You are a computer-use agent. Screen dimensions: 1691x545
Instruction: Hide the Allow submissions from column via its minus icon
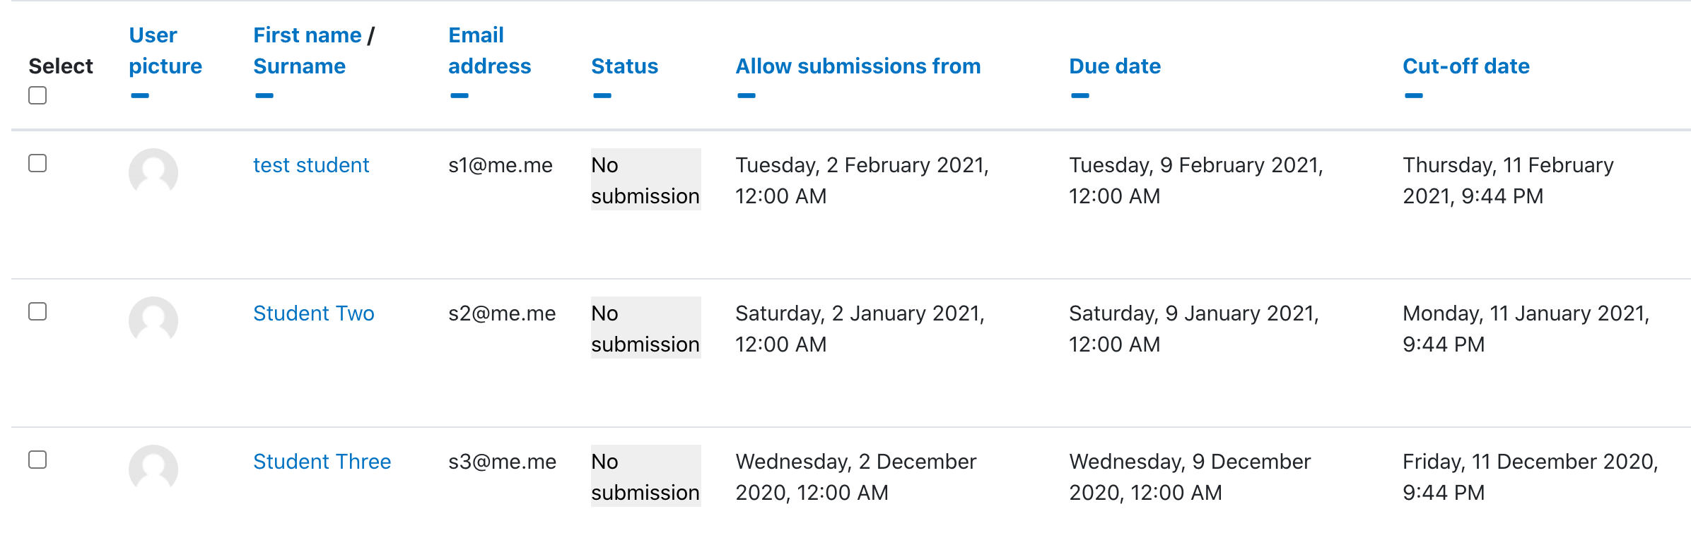click(x=747, y=95)
